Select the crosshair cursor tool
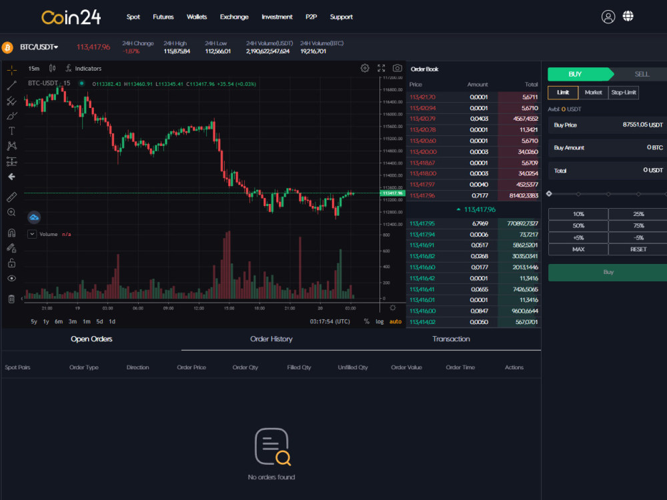 pyautogui.click(x=11, y=69)
